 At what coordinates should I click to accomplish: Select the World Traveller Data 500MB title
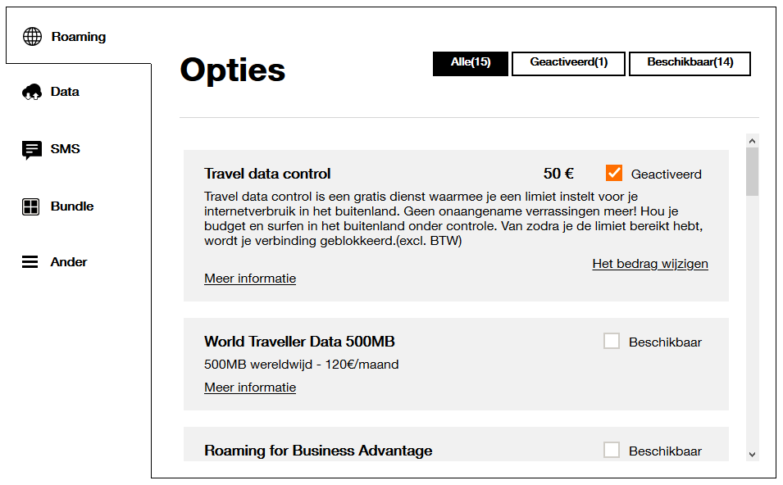(x=299, y=342)
